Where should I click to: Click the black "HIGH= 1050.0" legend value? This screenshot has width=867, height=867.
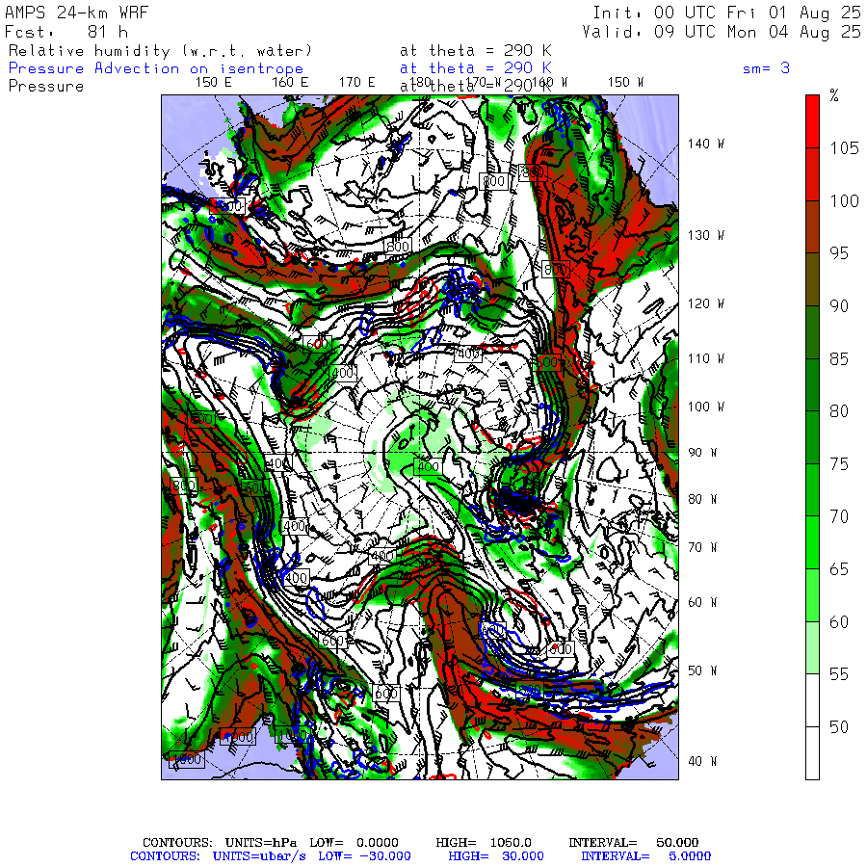484,843
